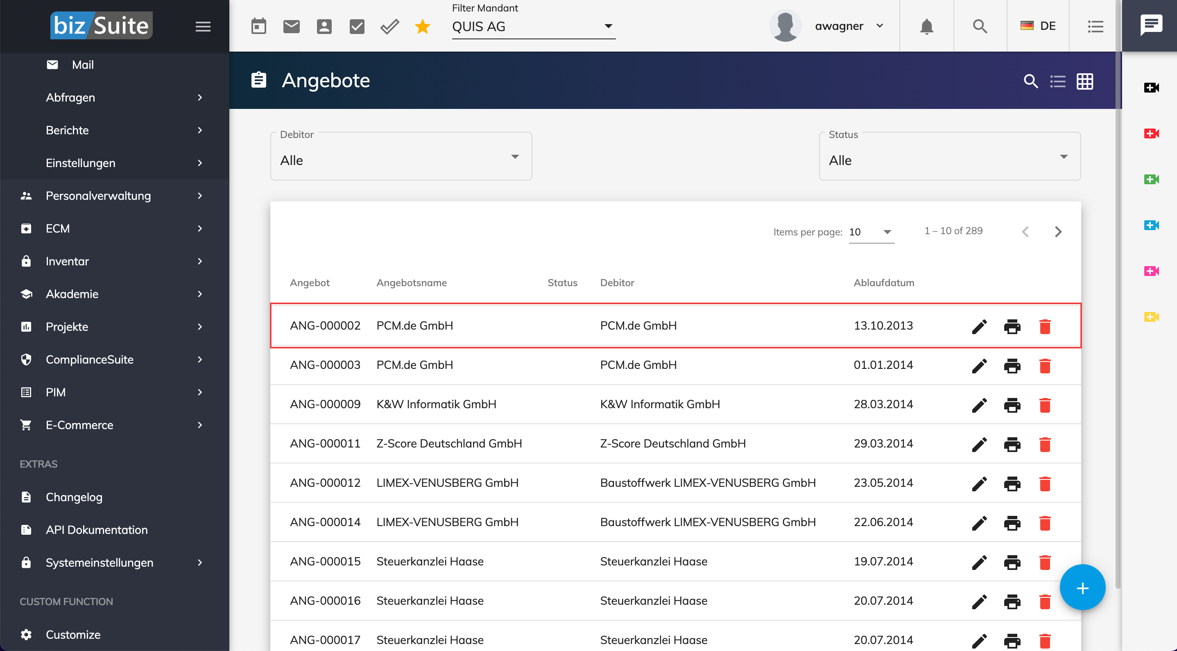Open API Dokumentation
Image resolution: width=1177 pixels, height=651 pixels.
pos(114,530)
